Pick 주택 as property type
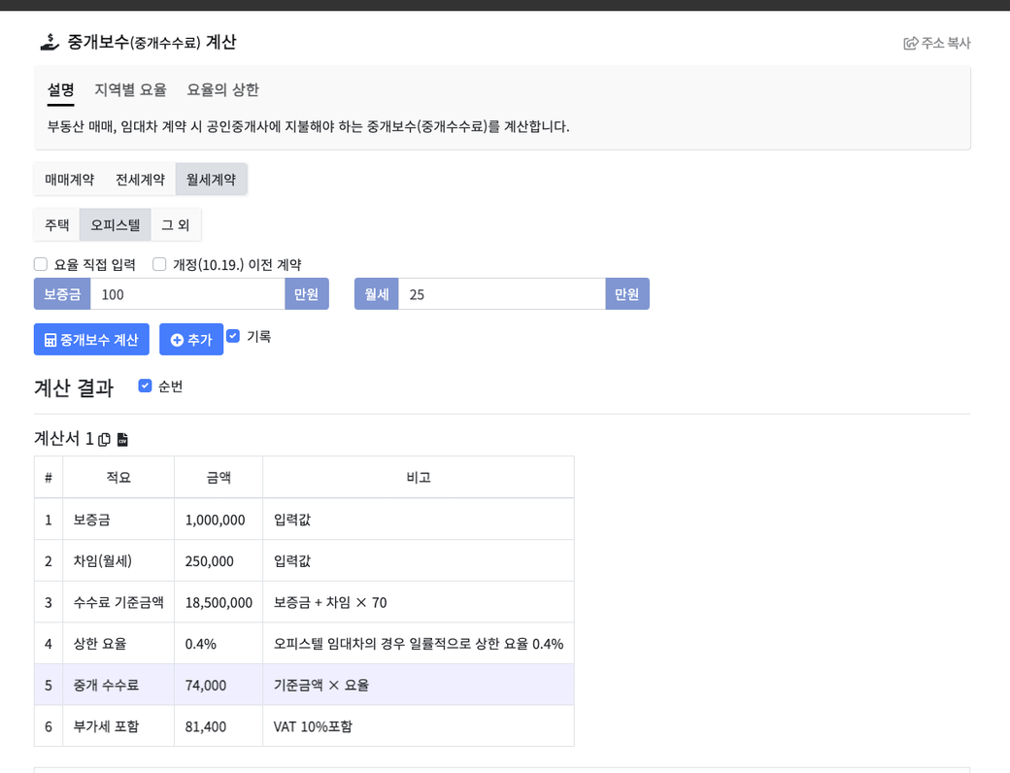This screenshot has width=1010, height=773. click(x=57, y=225)
